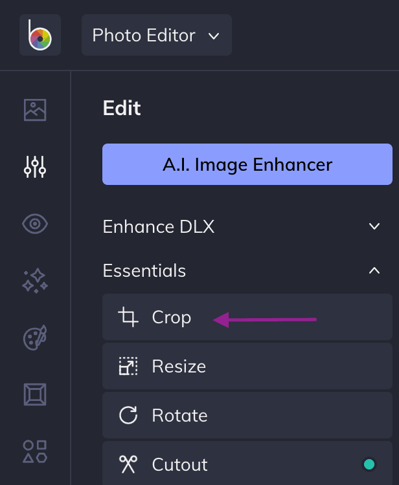The height and width of the screenshot is (485, 399).
Task: Open the Photo Editor dropdown
Action: pyautogui.click(x=157, y=35)
